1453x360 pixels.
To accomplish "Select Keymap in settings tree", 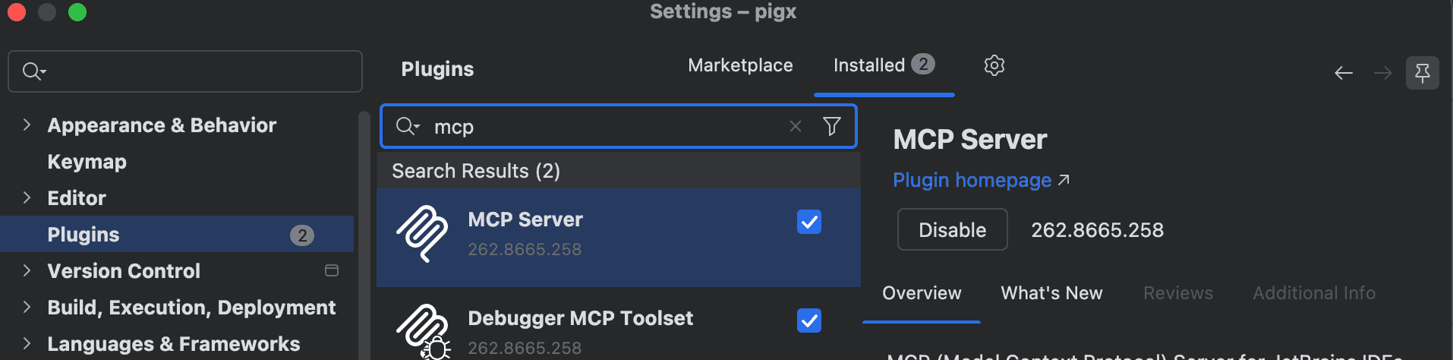I will [x=87, y=162].
